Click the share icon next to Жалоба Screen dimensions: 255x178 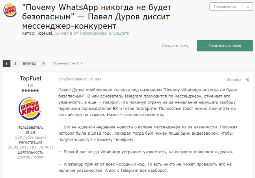coord(247,80)
